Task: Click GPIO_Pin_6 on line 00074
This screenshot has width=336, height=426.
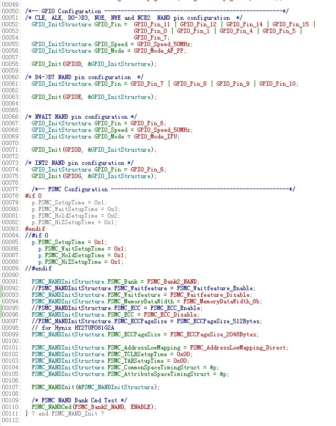Action: coord(147,169)
